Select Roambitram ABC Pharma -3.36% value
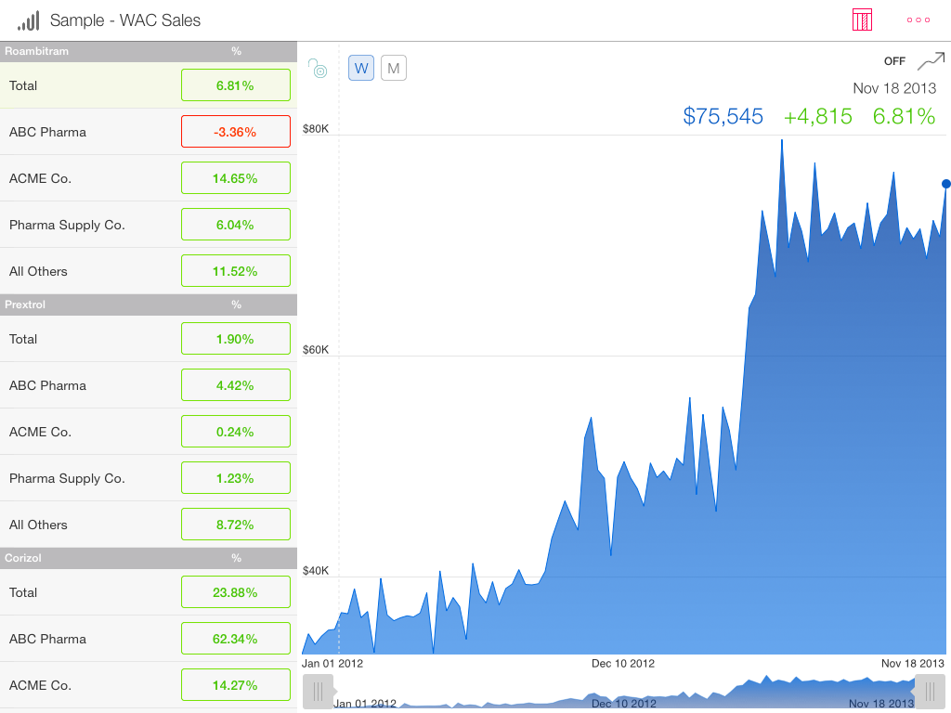The image size is (951, 713). click(x=236, y=132)
